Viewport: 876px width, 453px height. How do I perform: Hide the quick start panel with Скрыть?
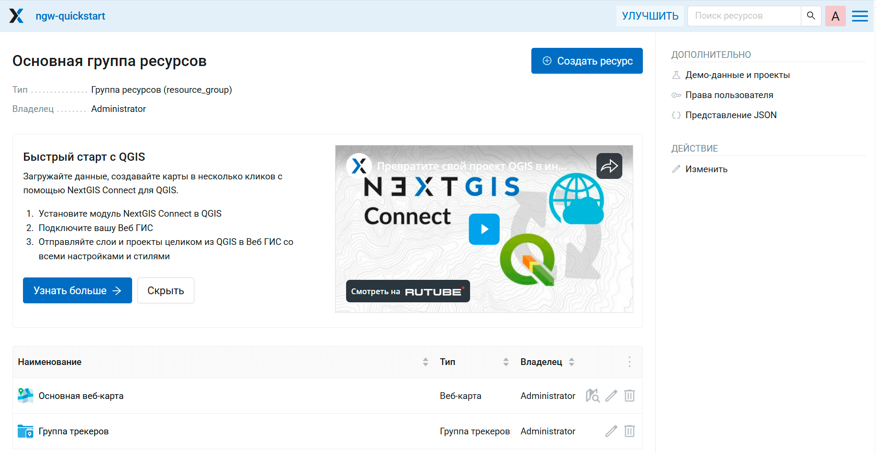(166, 290)
